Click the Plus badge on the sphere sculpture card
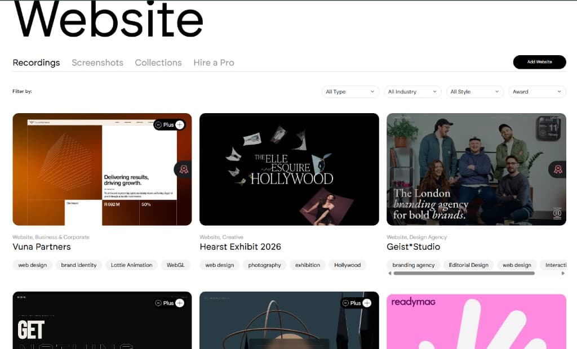 point(356,303)
